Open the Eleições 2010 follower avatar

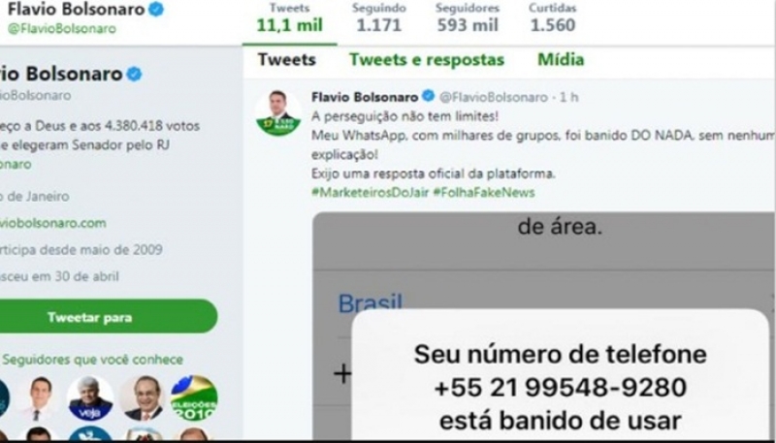tap(194, 398)
